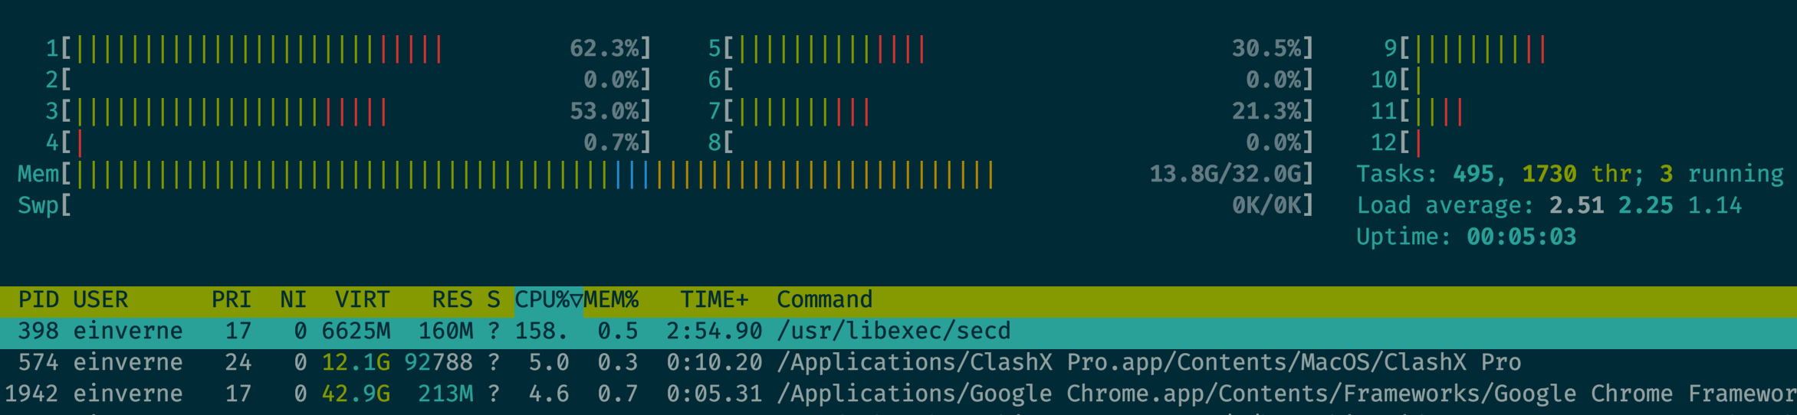Screen dimensions: 1797x415
Task: Select the Google Chrome Framework process row
Action: pos(1286,394)
